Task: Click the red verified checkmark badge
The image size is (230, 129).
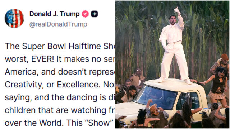Action: click(x=85, y=14)
